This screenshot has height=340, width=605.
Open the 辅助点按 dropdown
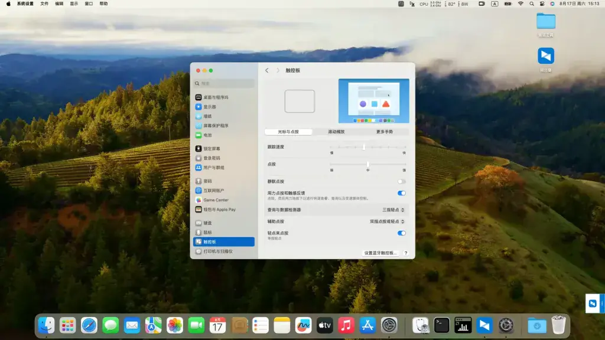[x=387, y=222]
